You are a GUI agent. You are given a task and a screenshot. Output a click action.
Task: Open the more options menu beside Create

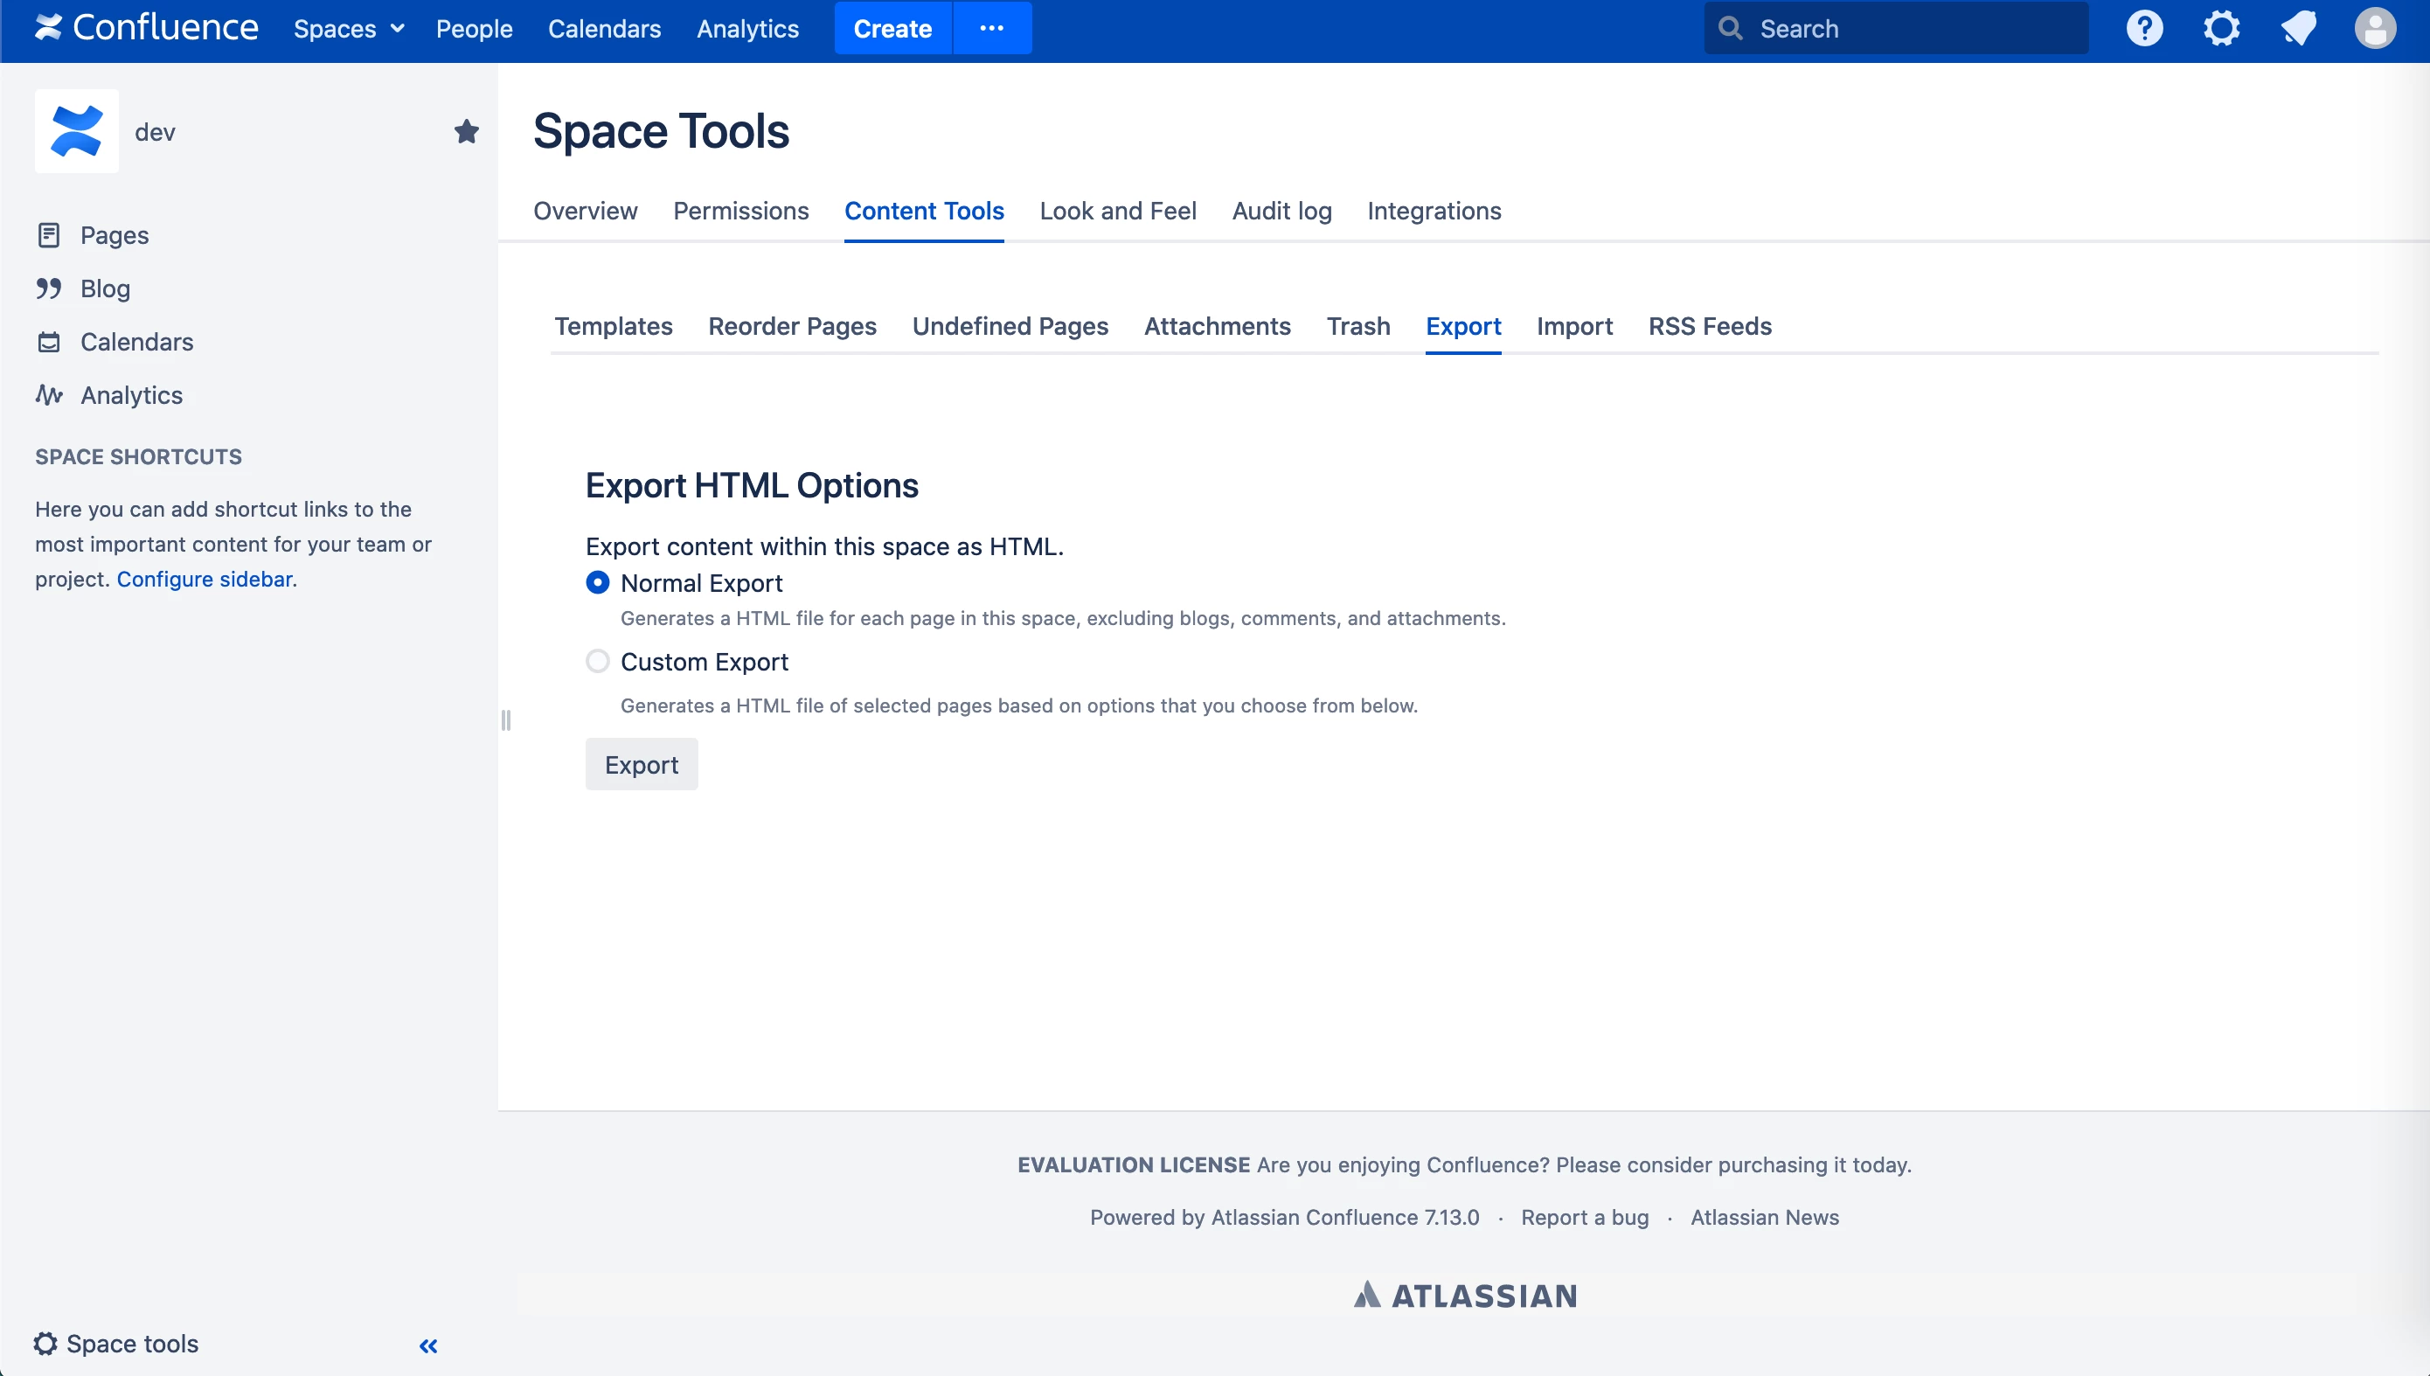(991, 28)
